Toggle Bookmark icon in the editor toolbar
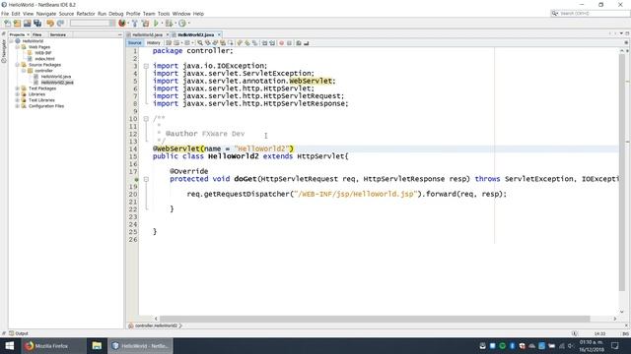The height and width of the screenshot is (354, 631). click(254, 43)
